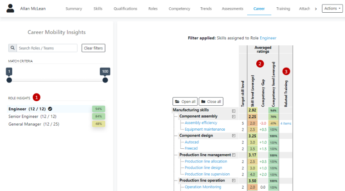Click the search magnifier icon
The image size is (345, 191).
coord(12,48)
